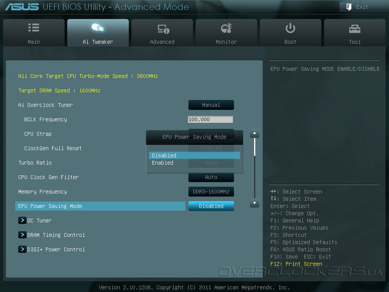Click the Tool tab toolbox icon
Viewport: 389px width, 292px height.
(354, 29)
